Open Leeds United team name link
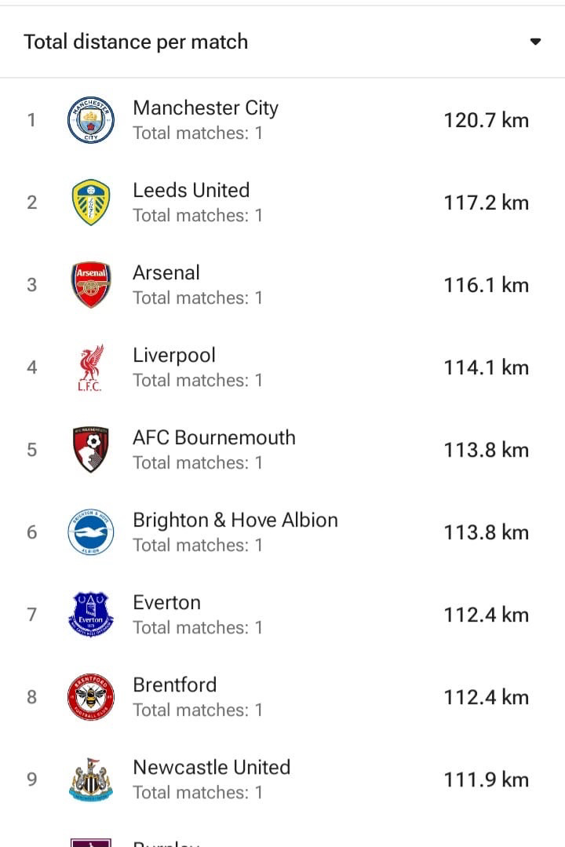 coord(191,190)
